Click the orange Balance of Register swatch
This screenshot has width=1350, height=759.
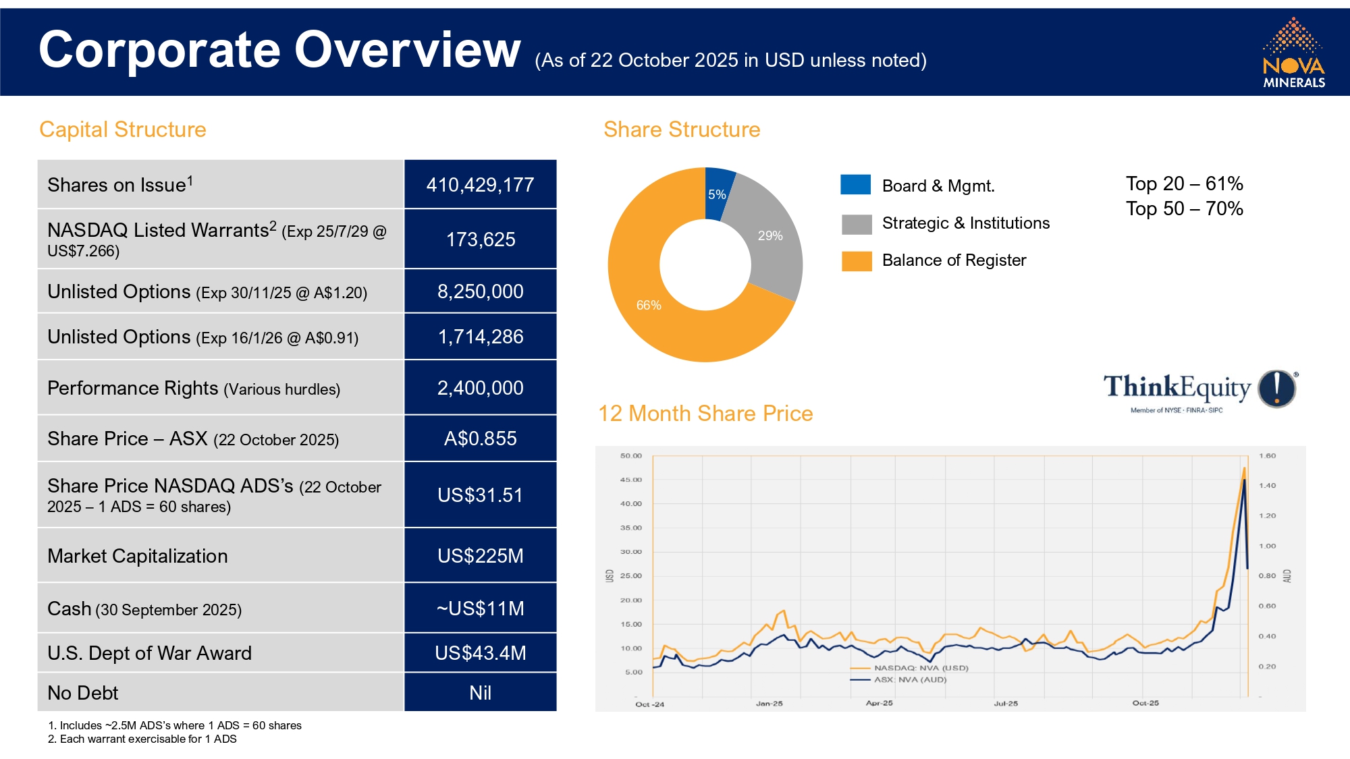pos(856,260)
